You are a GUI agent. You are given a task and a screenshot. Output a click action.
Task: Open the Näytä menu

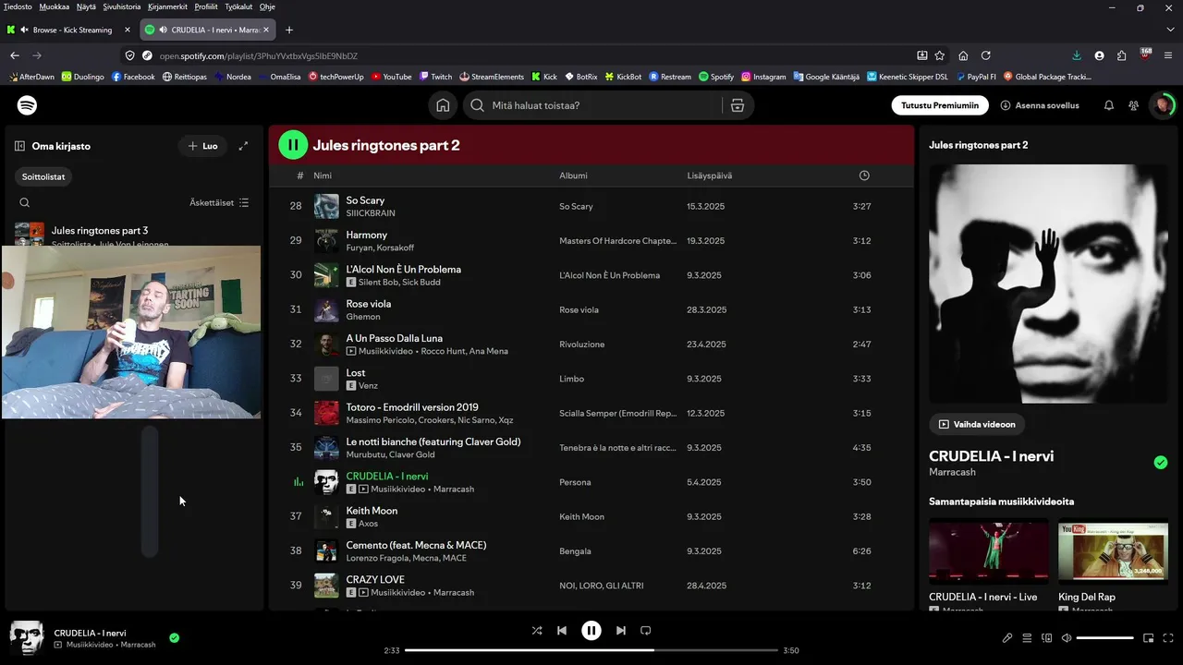86,6
